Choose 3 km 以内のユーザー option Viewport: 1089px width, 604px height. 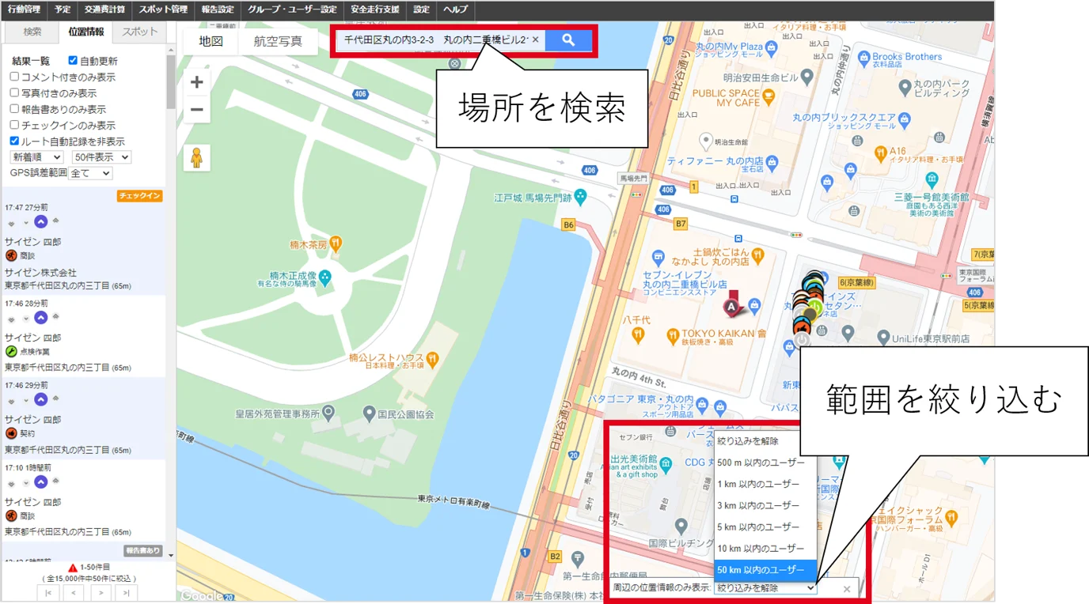click(x=765, y=505)
